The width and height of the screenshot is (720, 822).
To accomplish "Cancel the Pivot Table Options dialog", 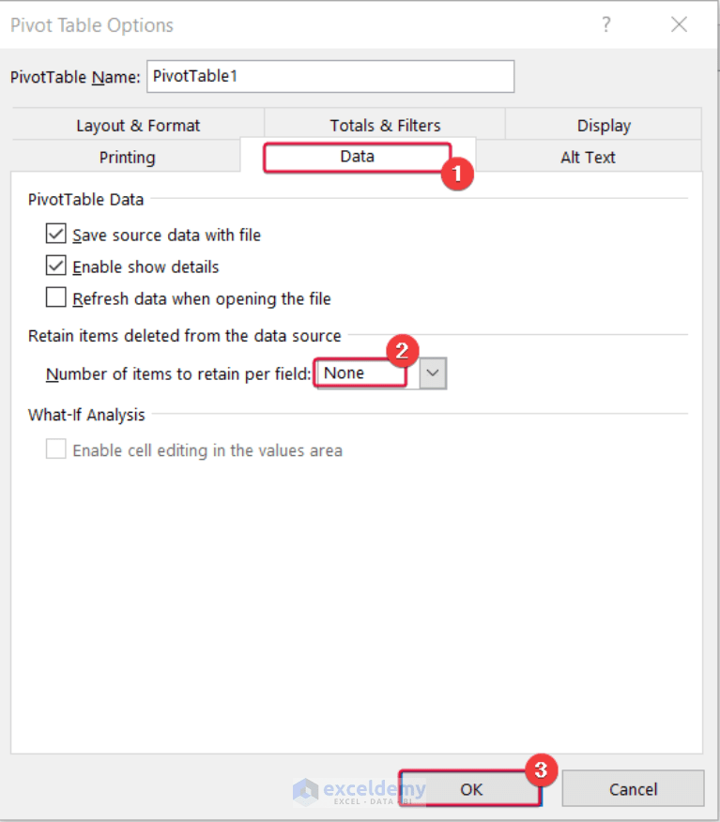I will tap(633, 789).
